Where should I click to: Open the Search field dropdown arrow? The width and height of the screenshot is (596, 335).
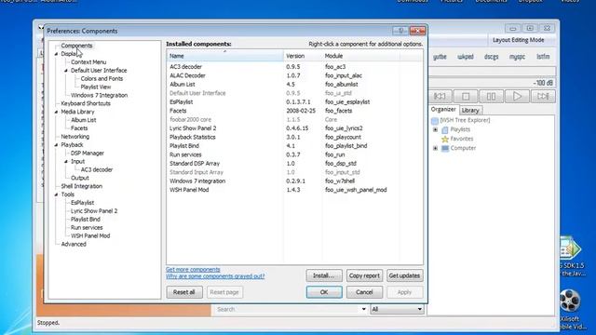364,309
